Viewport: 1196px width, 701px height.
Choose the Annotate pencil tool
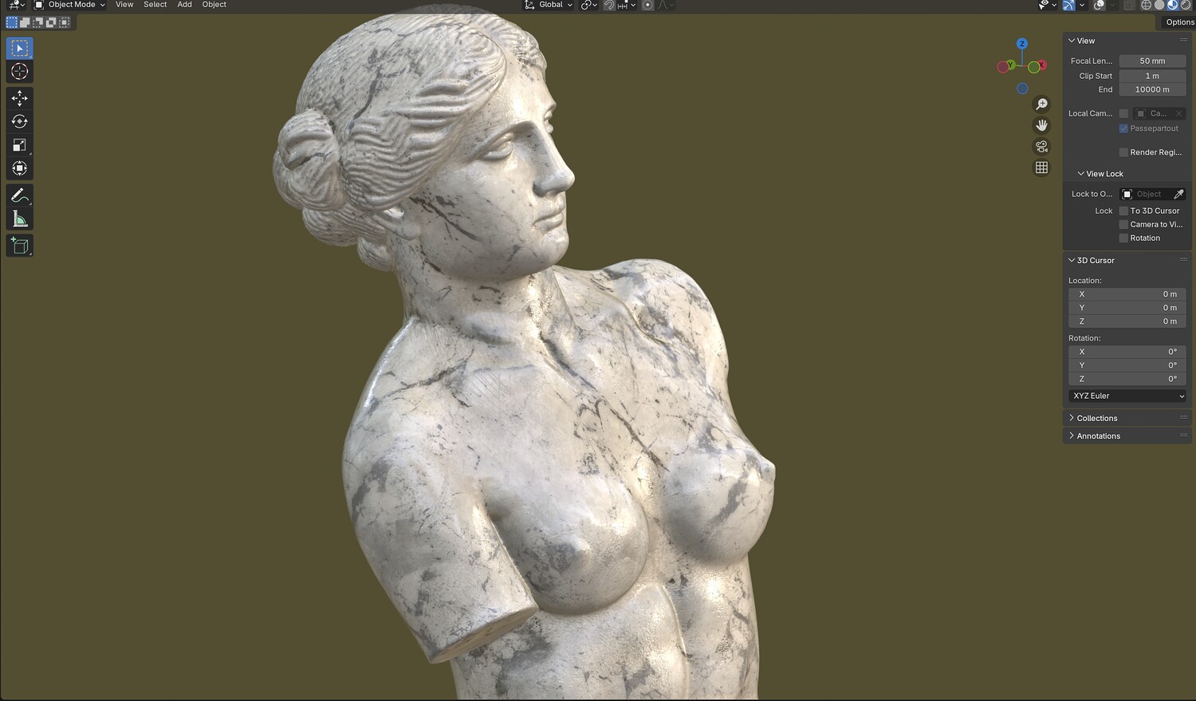(20, 195)
